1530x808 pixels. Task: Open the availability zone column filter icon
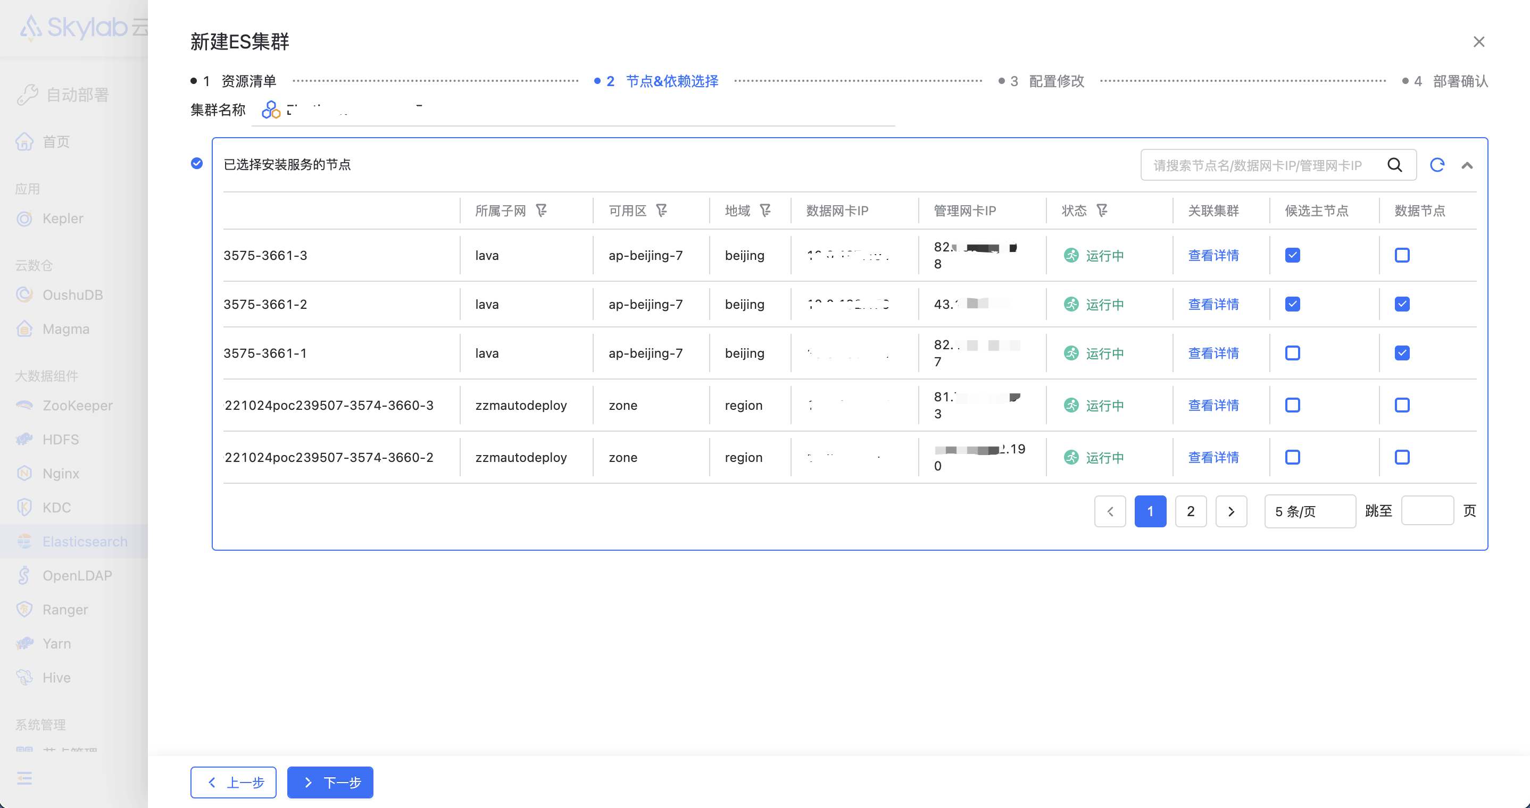click(x=661, y=210)
